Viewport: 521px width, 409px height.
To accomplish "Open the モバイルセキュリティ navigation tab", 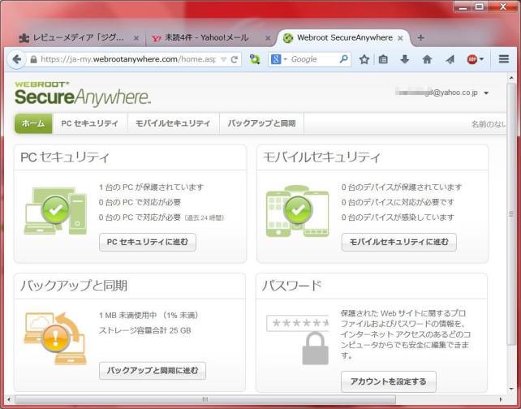I will point(173,123).
